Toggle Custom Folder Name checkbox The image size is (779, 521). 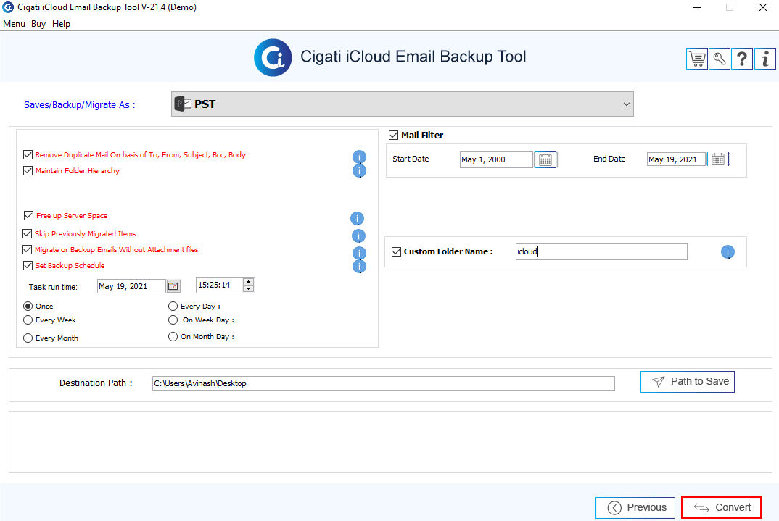point(397,251)
